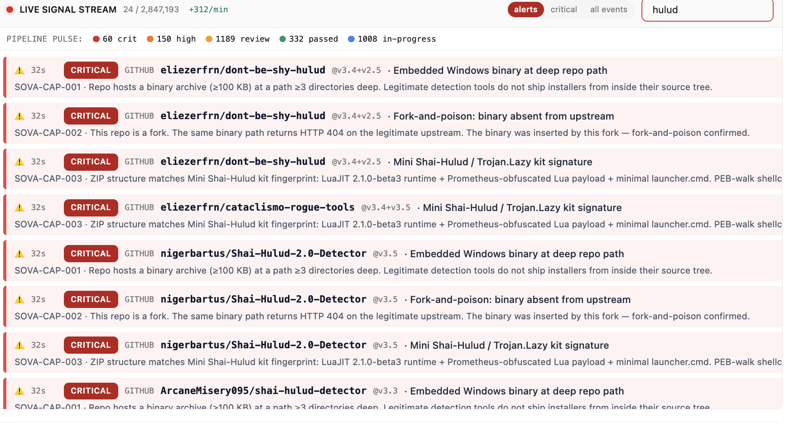Click warning icon on cataclismo-rogue-tools alert
Screen dimensions: 809x423
coord(19,207)
